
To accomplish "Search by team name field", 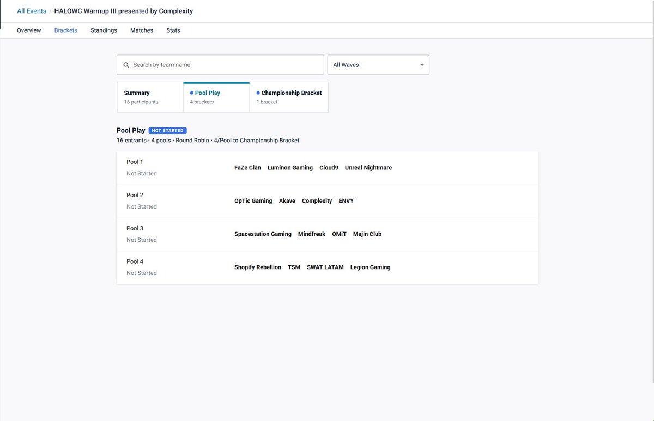I will point(220,65).
